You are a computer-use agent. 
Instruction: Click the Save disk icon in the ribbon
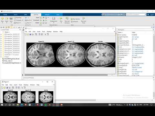[x=11, y=18]
